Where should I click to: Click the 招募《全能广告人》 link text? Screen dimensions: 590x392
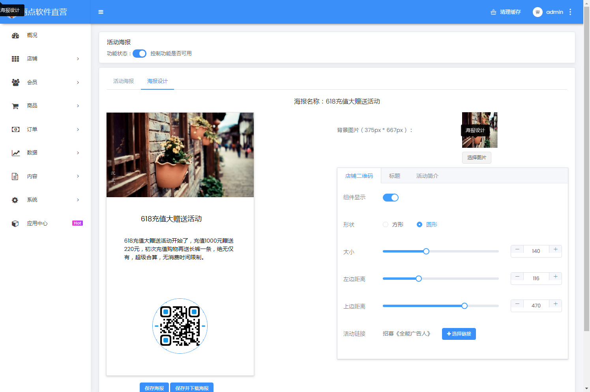[x=406, y=334]
